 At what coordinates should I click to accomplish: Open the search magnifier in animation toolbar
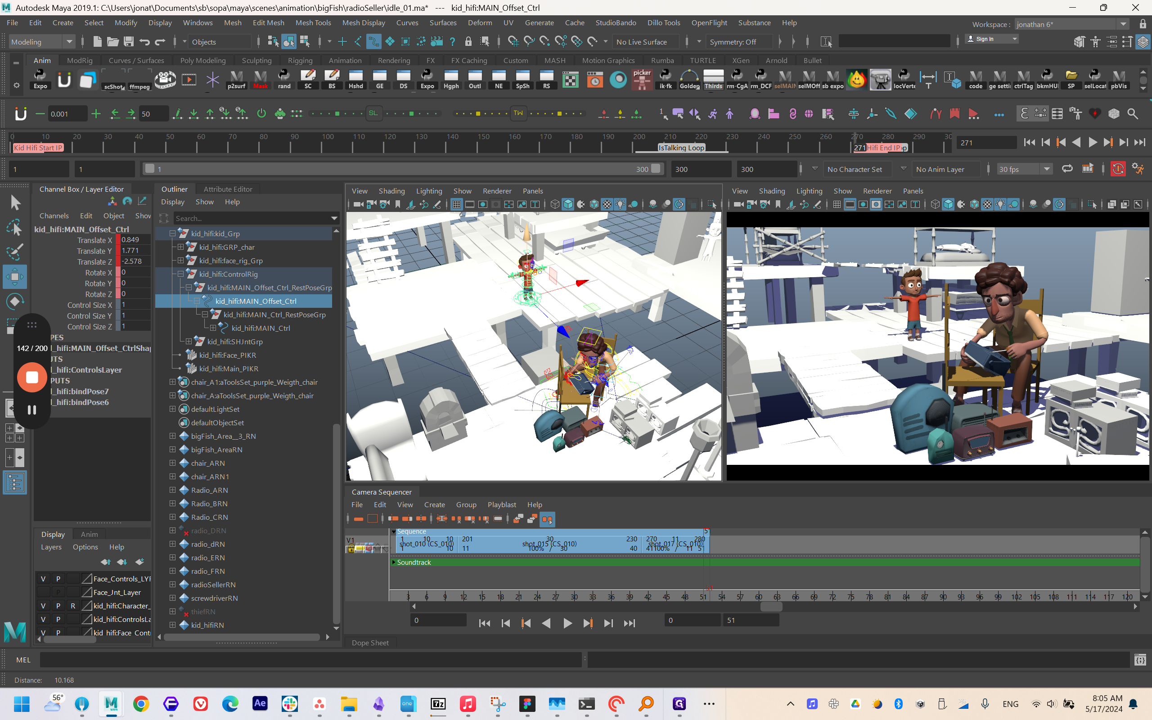pyautogui.click(x=1133, y=114)
